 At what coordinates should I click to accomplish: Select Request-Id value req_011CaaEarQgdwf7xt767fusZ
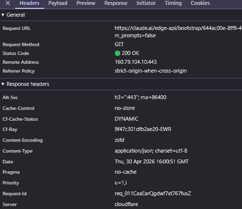(x=153, y=193)
